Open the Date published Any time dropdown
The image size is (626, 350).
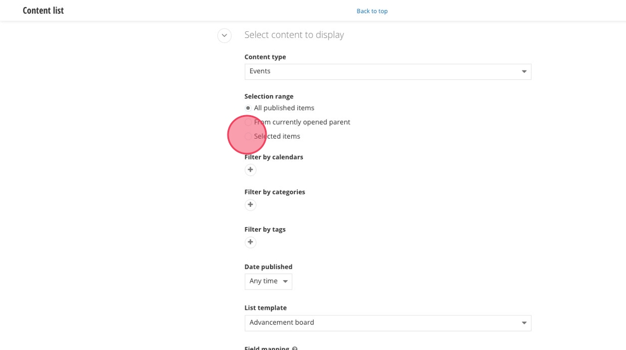coord(268,281)
